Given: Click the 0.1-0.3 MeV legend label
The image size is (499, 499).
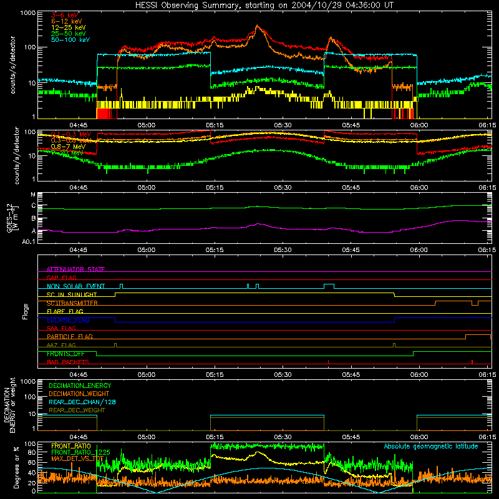Looking at the screenshot, I should point(71,134).
